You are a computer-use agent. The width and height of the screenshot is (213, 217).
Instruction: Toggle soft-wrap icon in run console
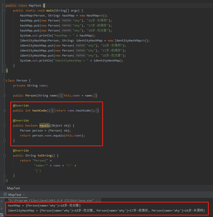click(2, 215)
